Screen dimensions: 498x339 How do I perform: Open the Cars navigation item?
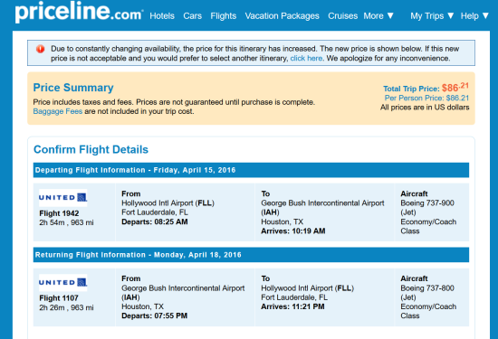click(x=192, y=16)
